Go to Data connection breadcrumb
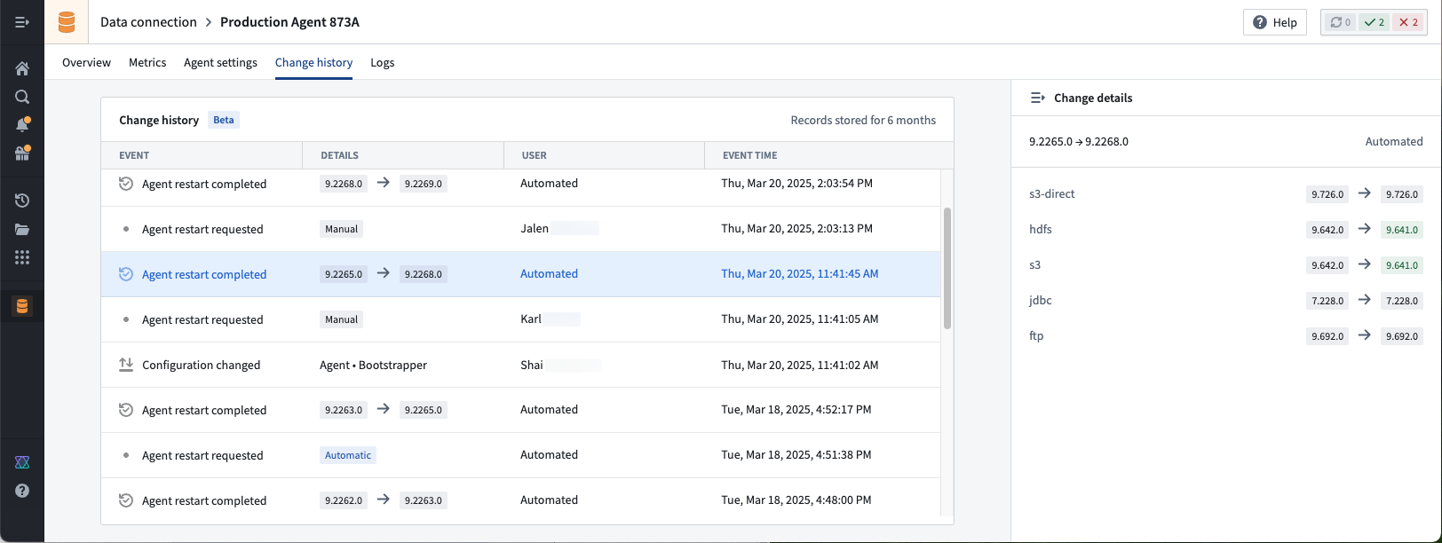The height and width of the screenshot is (543, 1442). [x=148, y=22]
